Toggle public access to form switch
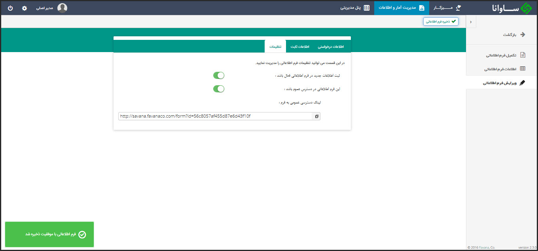538x251 pixels. (219, 89)
